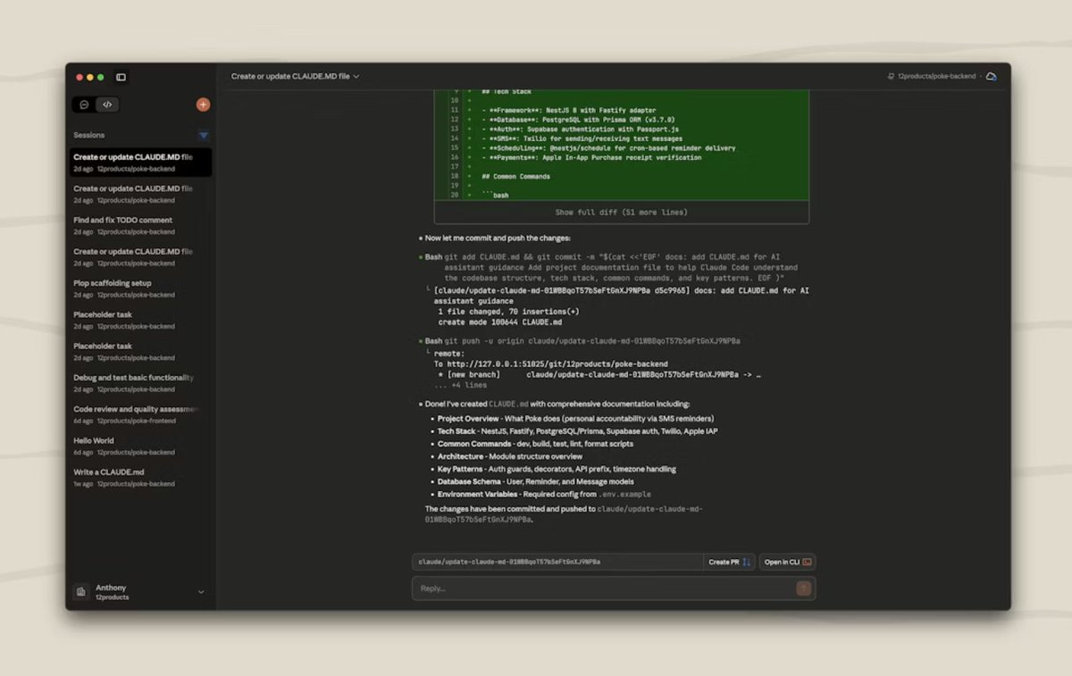Click the Environment Variables bullet

[544, 494]
